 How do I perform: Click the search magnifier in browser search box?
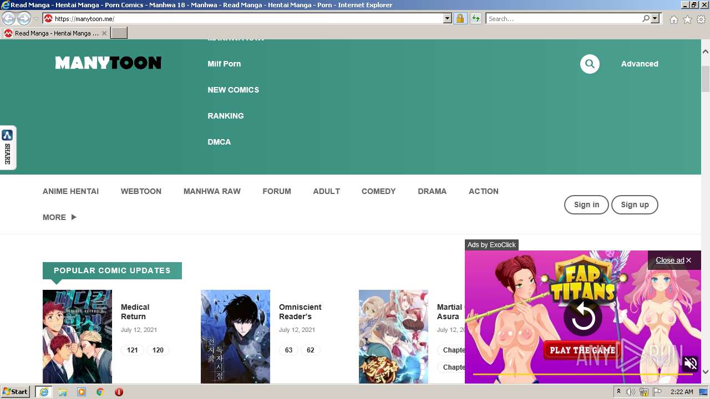(646, 18)
